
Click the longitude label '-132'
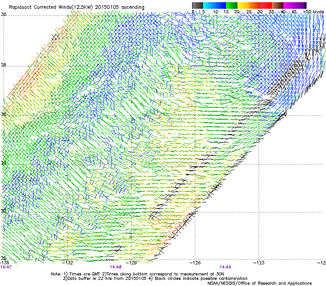point(68,263)
